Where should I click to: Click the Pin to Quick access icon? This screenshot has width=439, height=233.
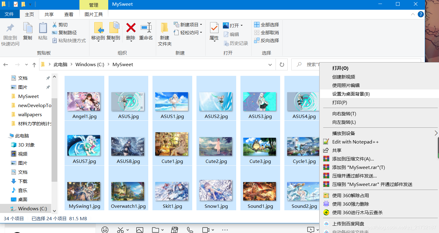pyautogui.click(x=10, y=28)
